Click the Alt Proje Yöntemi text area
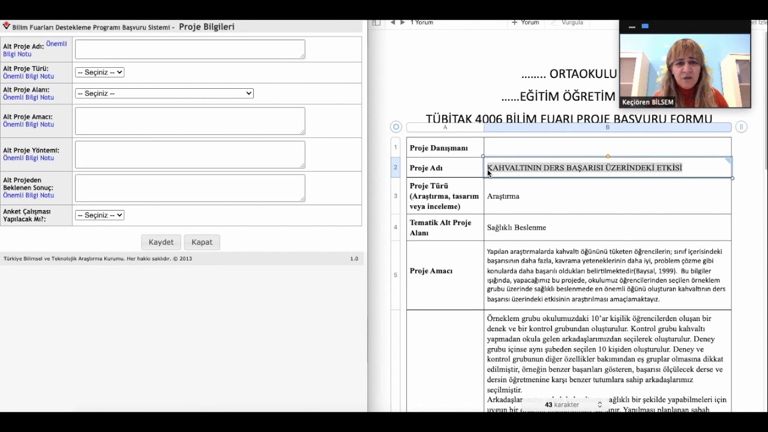This screenshot has width=768, height=432. [x=190, y=155]
